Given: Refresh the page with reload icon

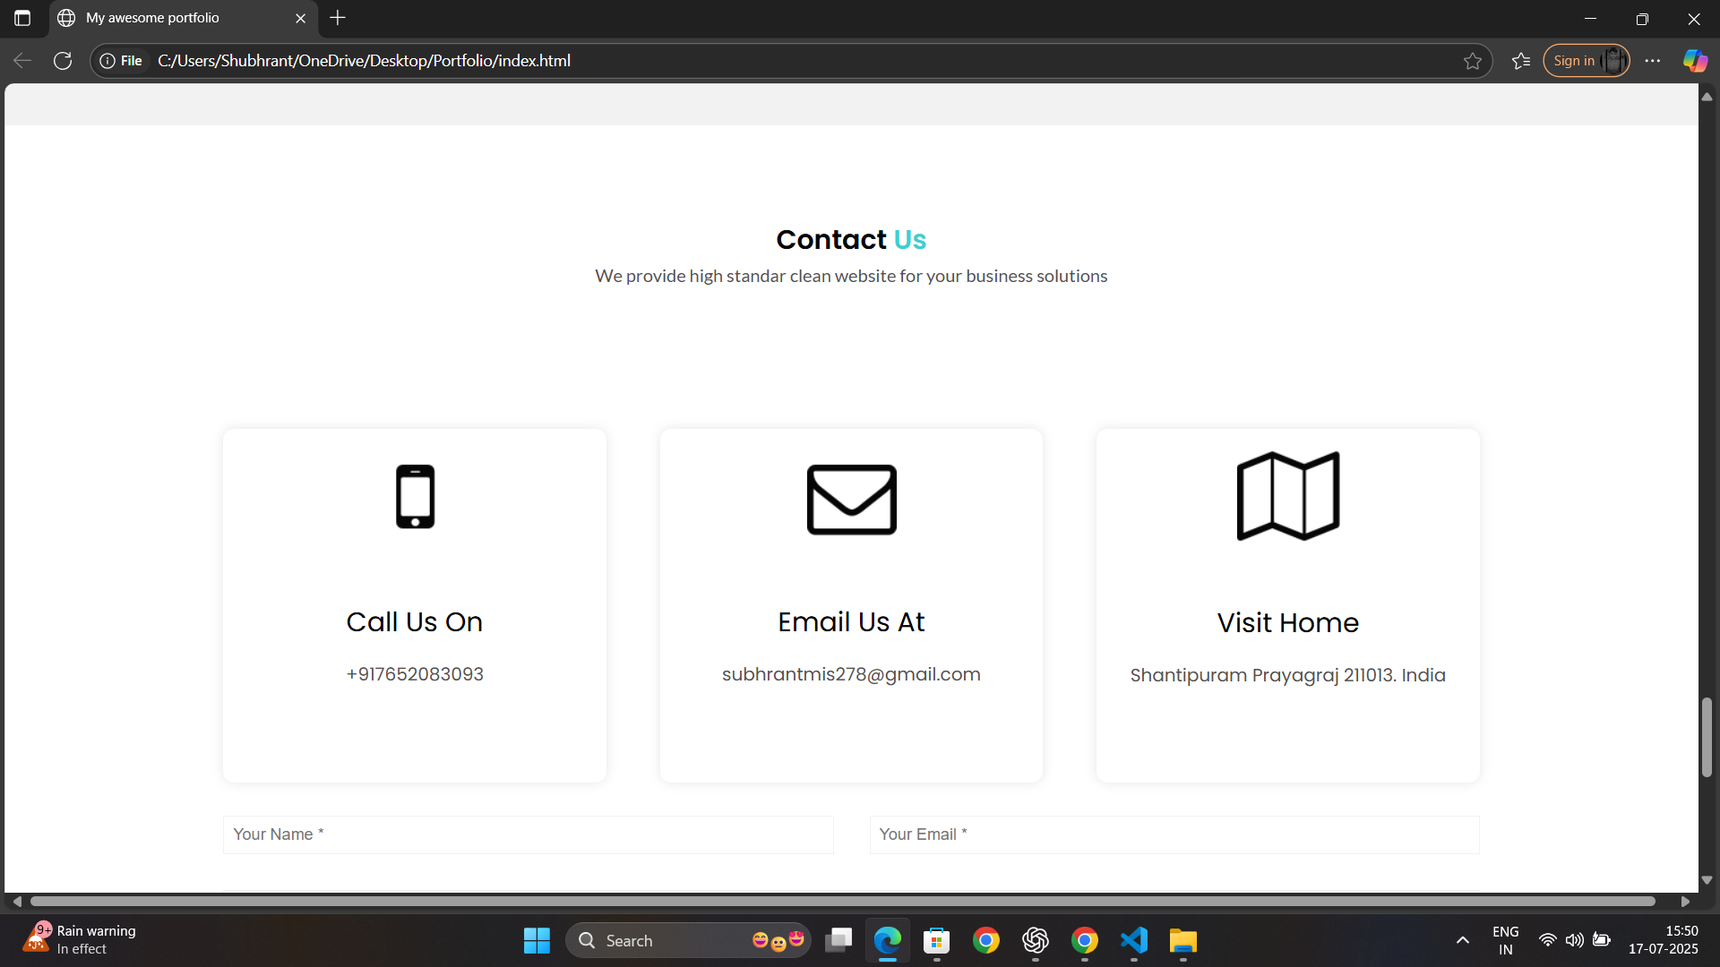Looking at the screenshot, I should coord(63,61).
